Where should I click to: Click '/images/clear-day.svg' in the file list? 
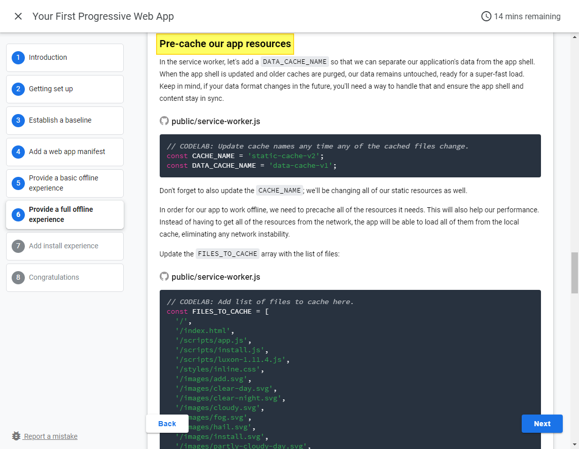click(224, 388)
